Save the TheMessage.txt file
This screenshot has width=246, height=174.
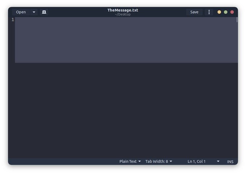click(194, 12)
